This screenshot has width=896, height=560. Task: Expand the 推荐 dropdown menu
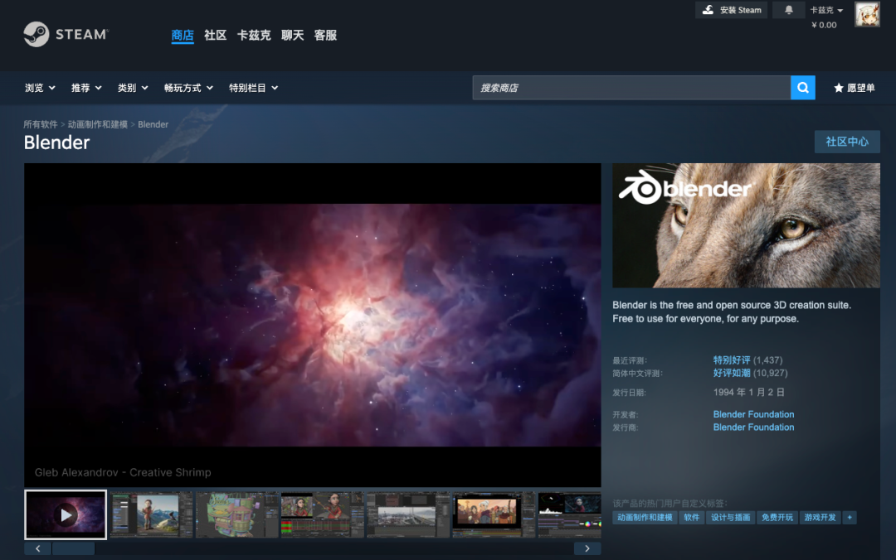pos(86,88)
